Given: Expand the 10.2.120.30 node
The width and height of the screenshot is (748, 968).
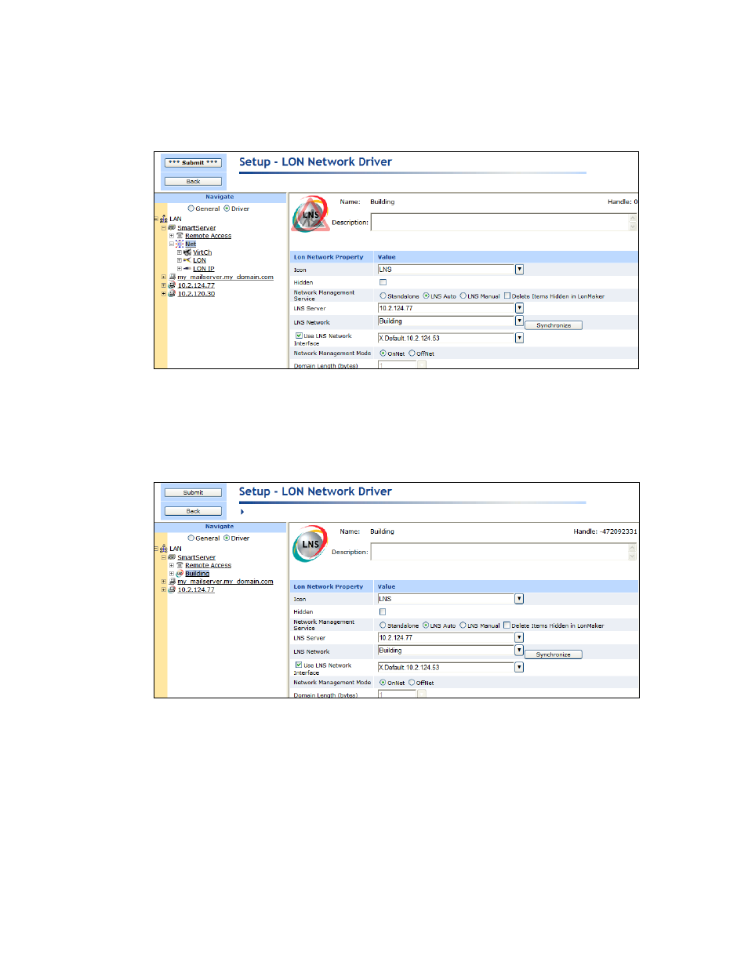Looking at the screenshot, I should [164, 294].
